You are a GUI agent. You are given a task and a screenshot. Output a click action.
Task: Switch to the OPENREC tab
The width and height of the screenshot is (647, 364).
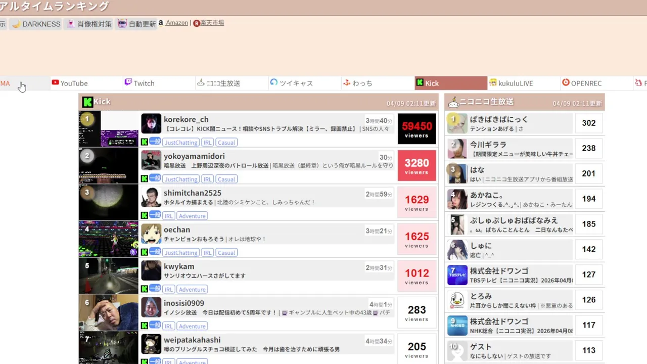point(596,83)
